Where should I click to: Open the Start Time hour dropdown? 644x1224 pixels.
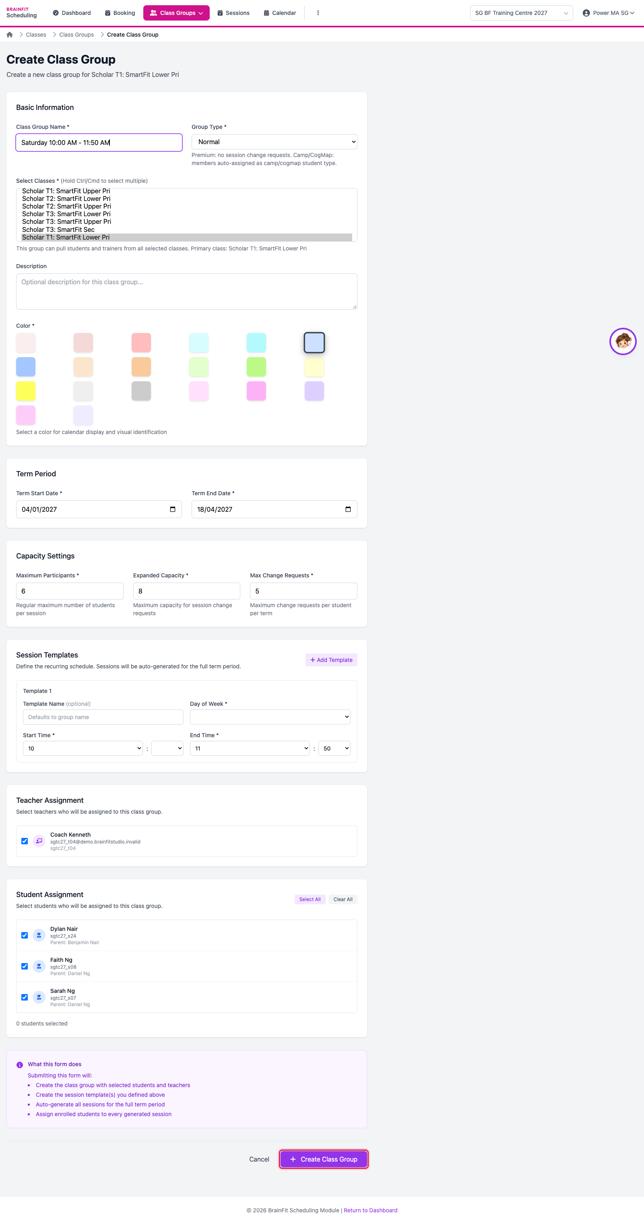83,748
